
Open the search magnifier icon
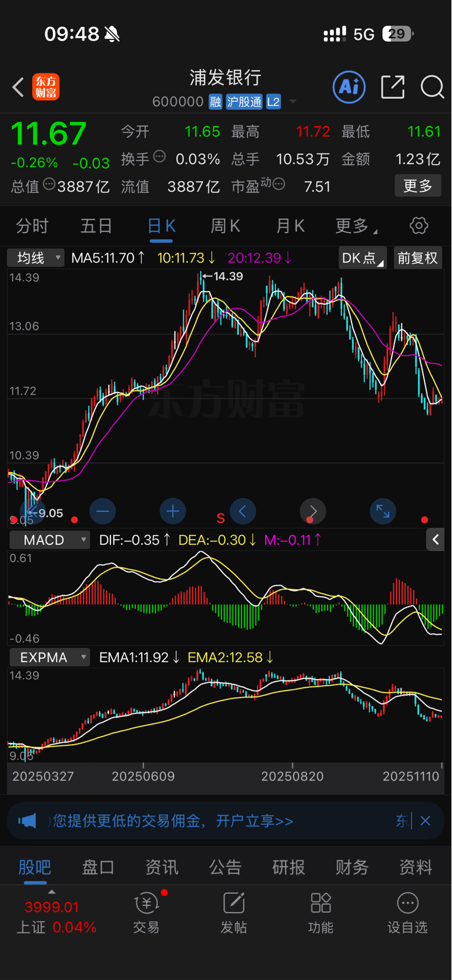[x=432, y=87]
